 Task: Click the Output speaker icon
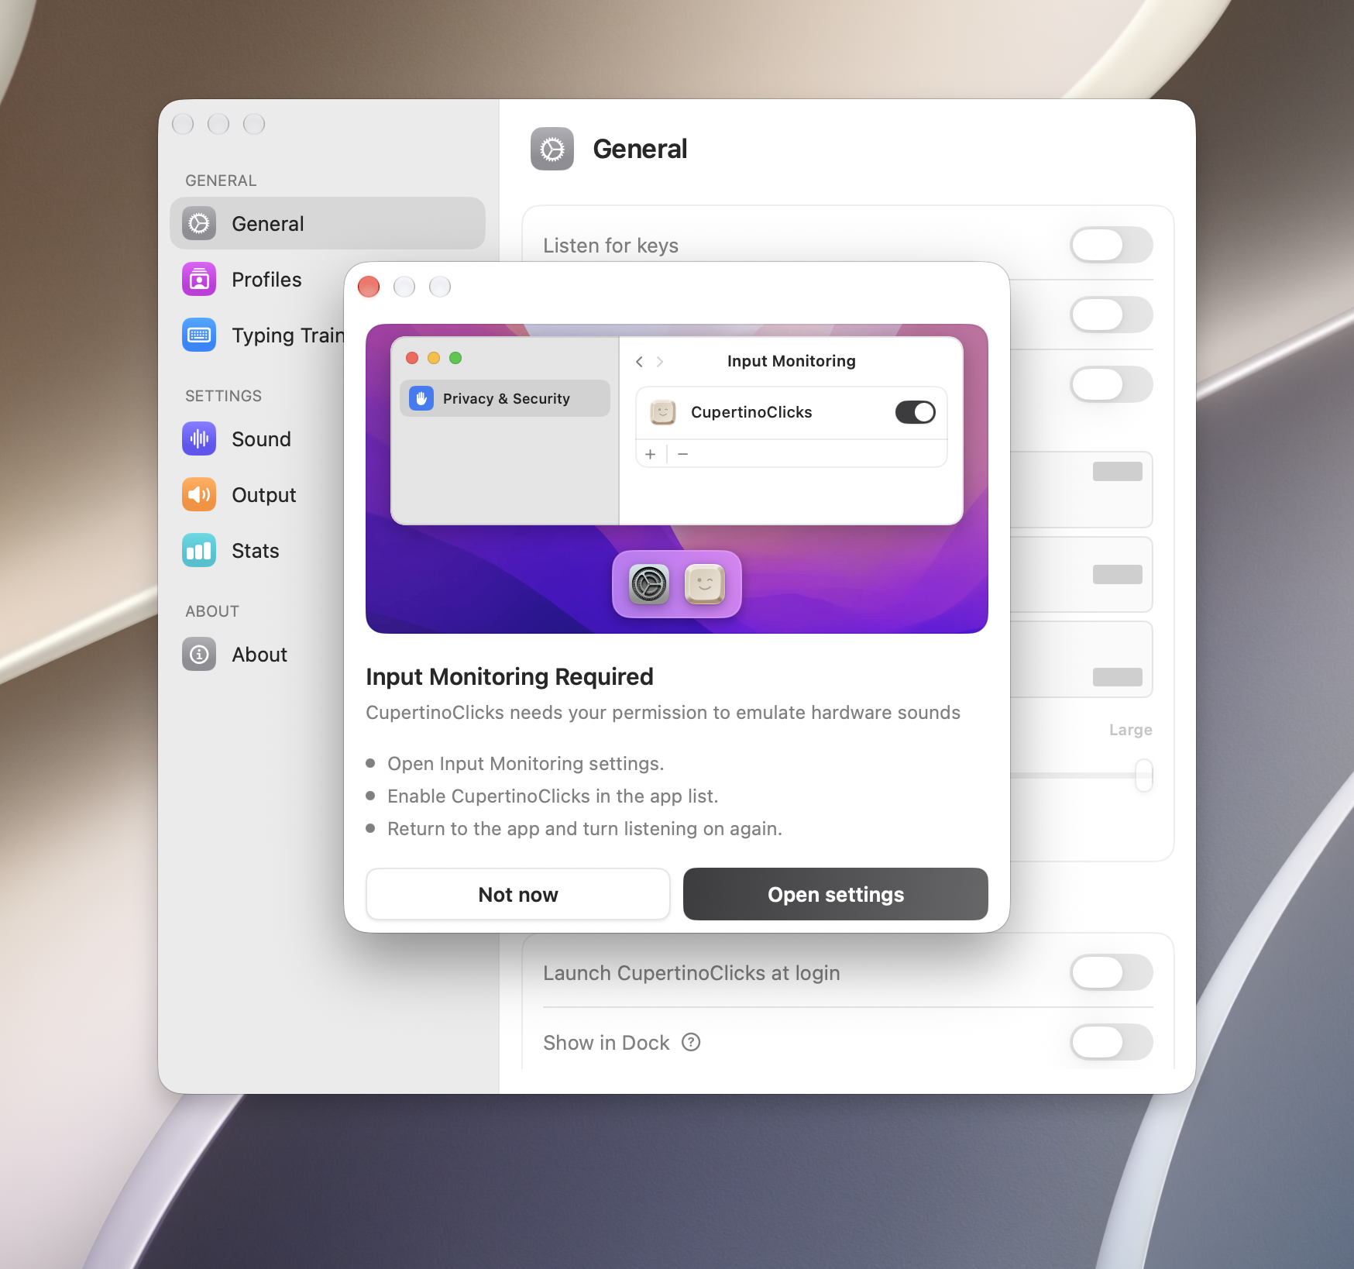[199, 495]
